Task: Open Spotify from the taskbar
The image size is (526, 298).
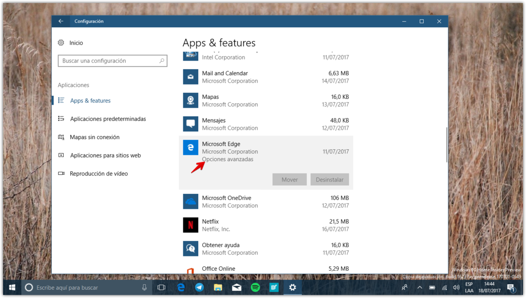Action: [x=255, y=288]
